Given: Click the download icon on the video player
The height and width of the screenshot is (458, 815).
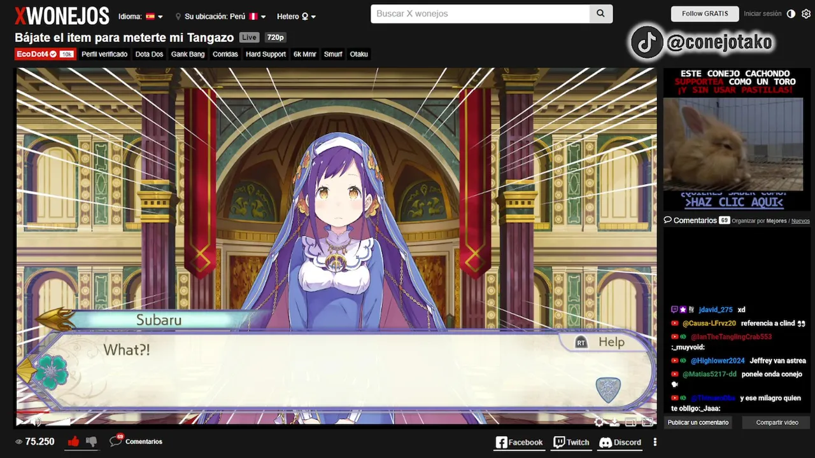Looking at the screenshot, I should click(615, 422).
